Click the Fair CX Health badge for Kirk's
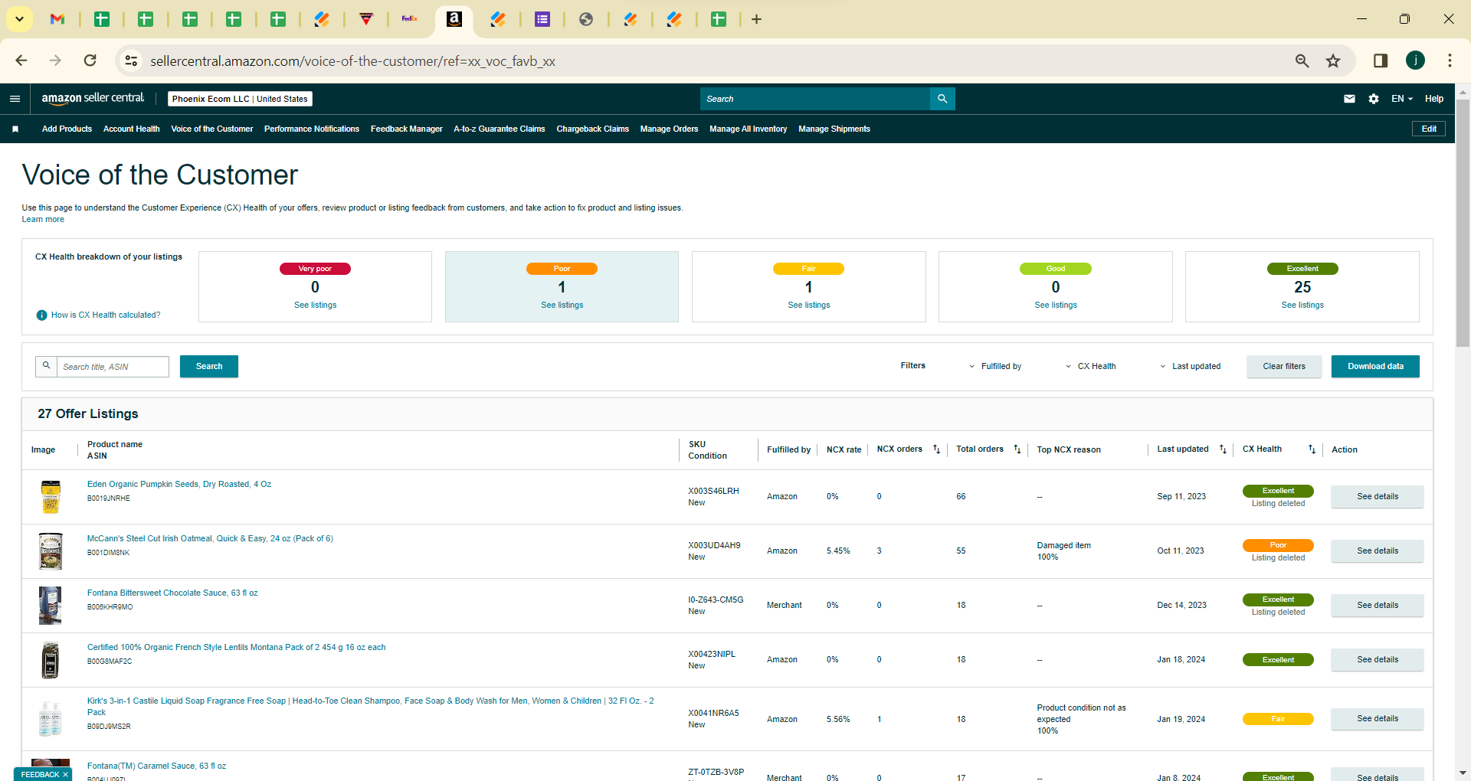Screen dimensions: 1471x781 (x=1278, y=719)
